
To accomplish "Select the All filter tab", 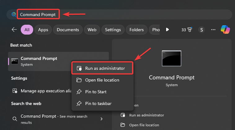I will [x=27, y=30].
